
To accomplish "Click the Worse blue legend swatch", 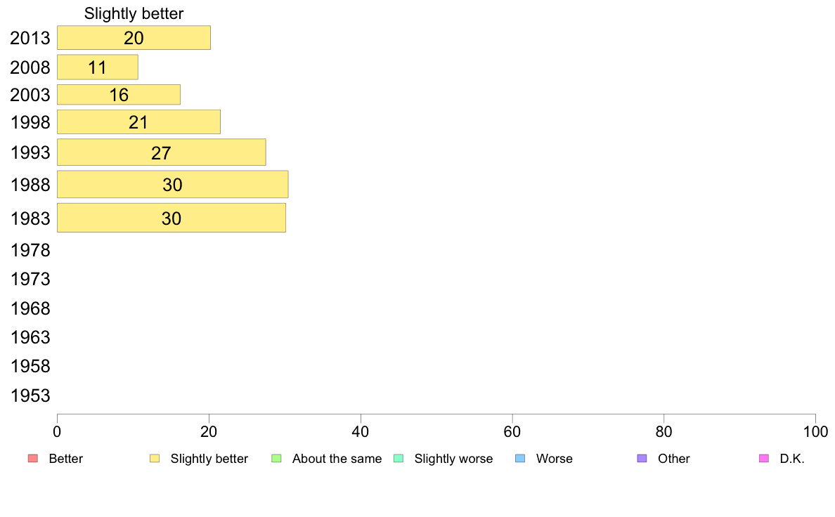I will pyautogui.click(x=520, y=459).
